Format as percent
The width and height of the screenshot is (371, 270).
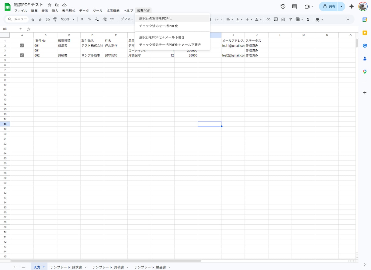[x=89, y=19]
